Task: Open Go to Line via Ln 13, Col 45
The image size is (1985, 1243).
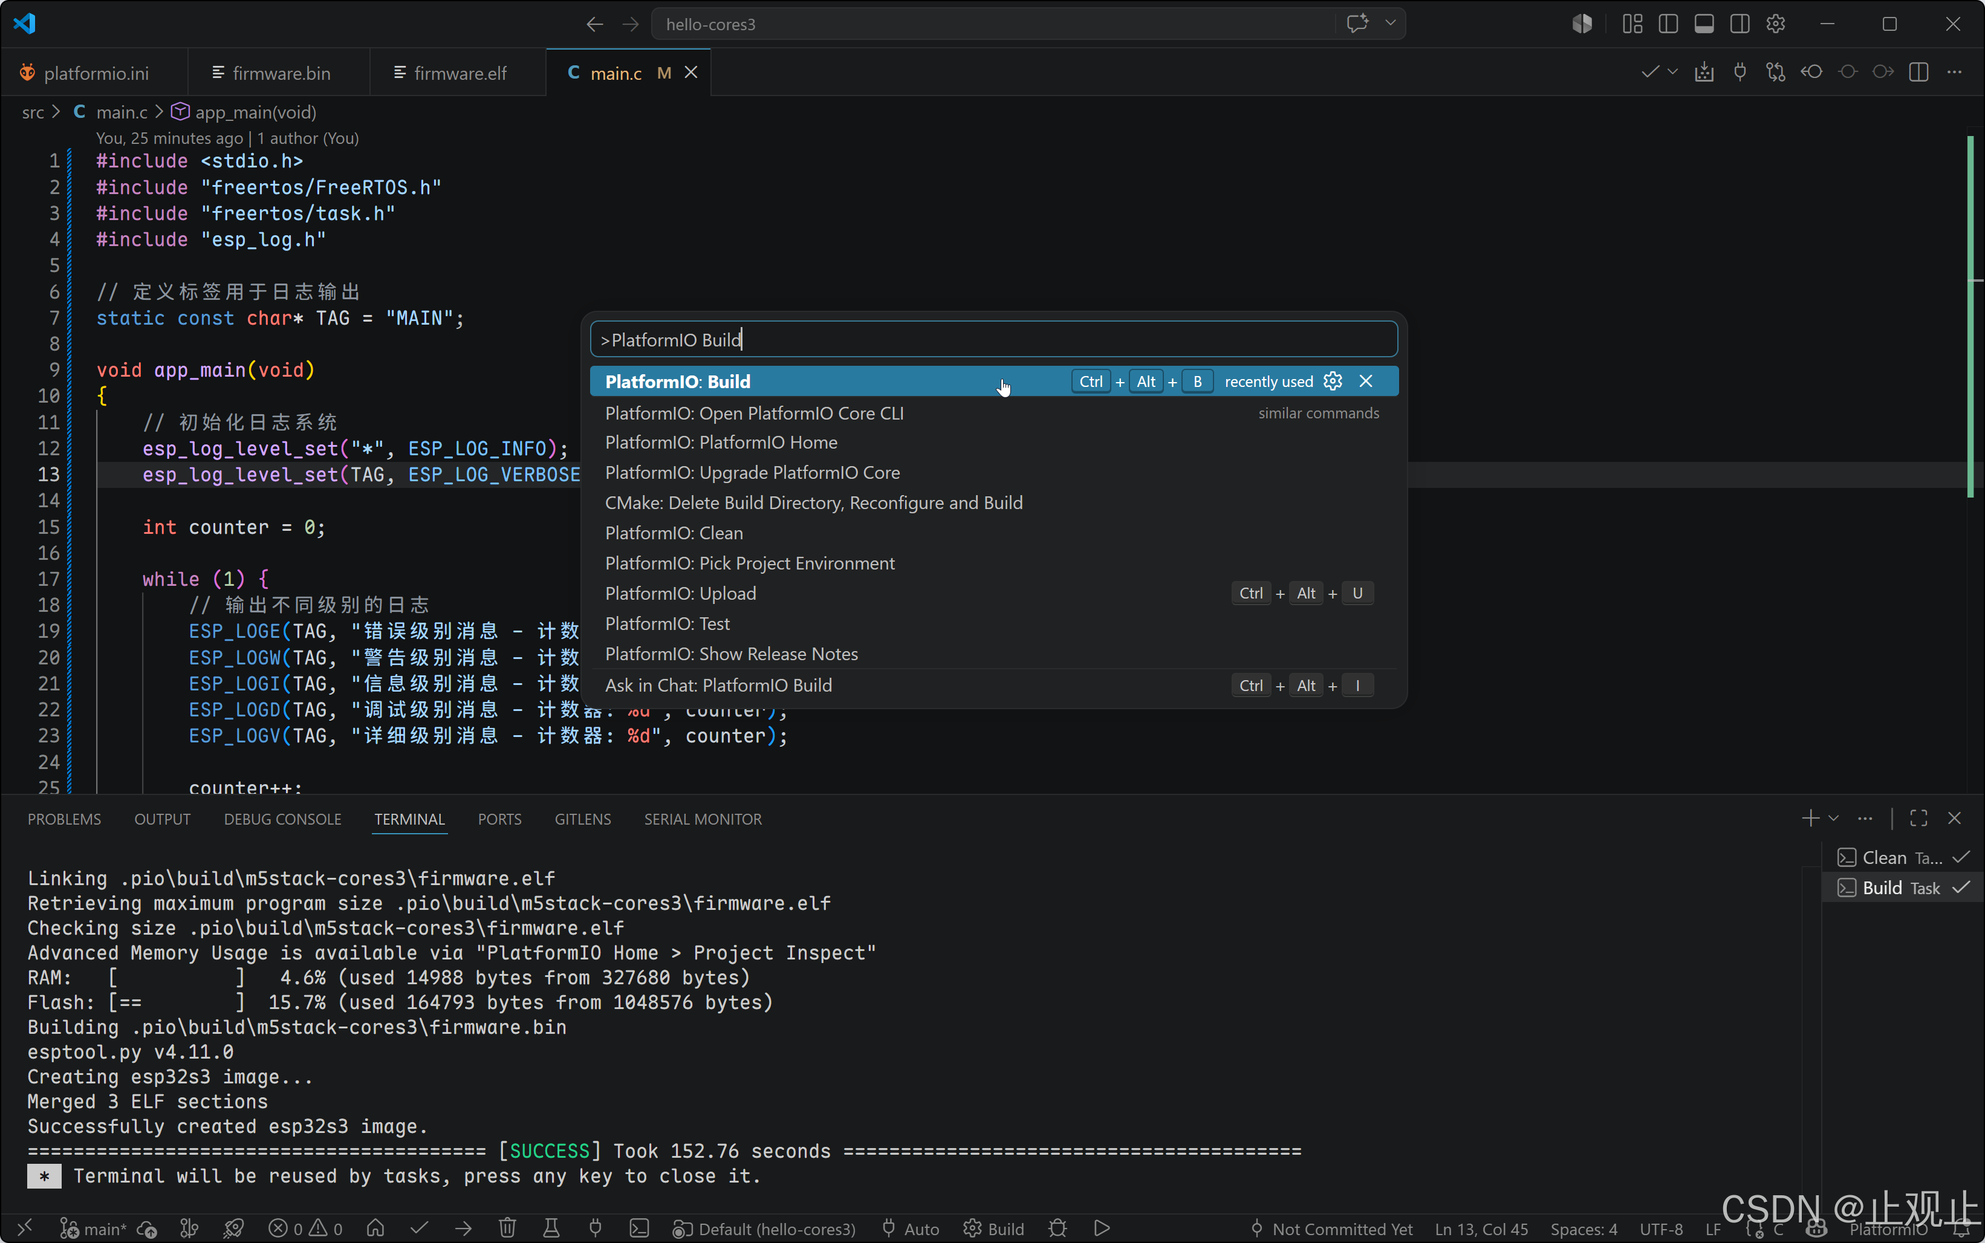Action: 1481,1228
